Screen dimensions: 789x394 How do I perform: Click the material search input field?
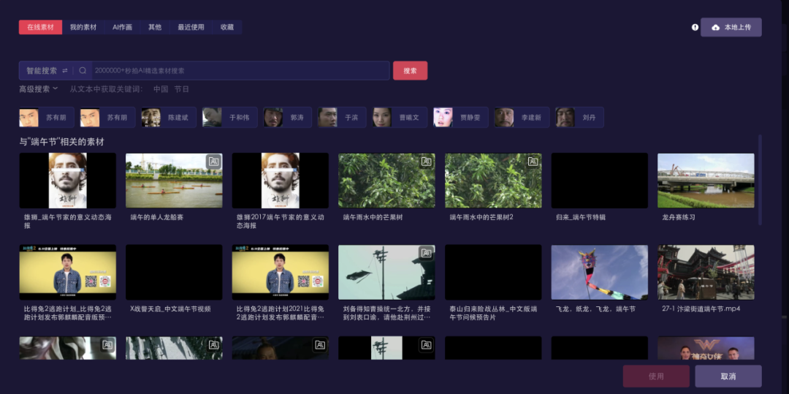tap(240, 70)
